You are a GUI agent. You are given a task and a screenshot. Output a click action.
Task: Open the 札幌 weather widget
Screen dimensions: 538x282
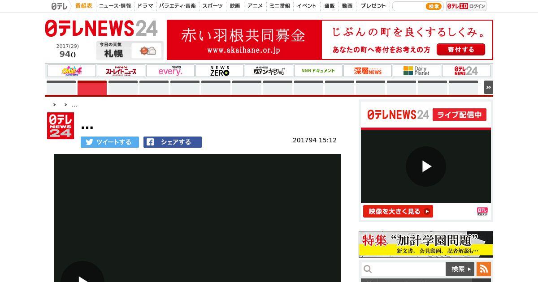(x=130, y=50)
